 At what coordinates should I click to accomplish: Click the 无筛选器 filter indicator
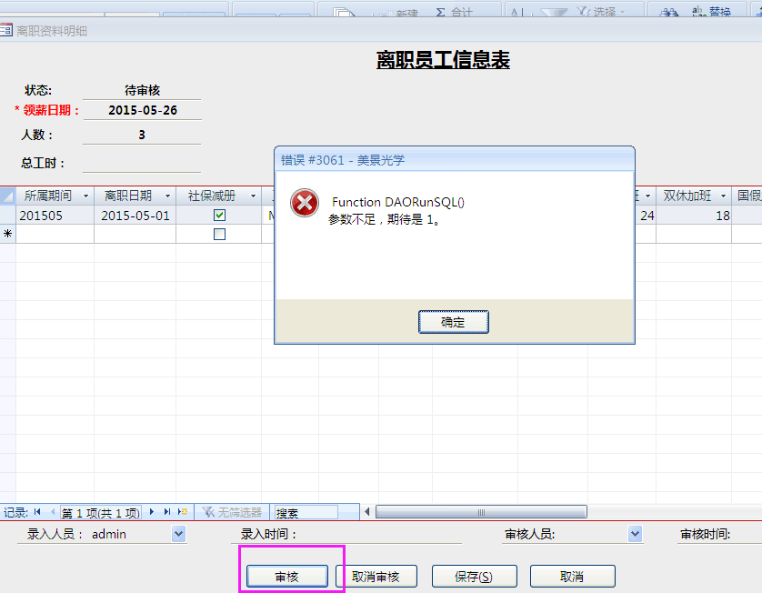point(232,513)
